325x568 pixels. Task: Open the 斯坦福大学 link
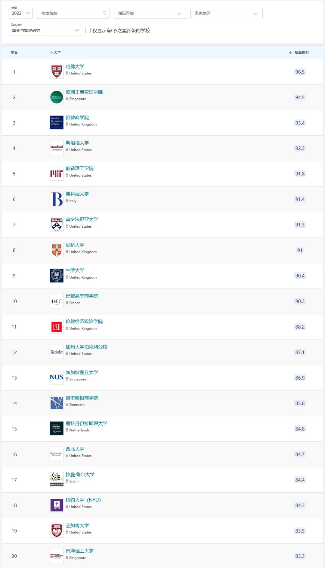[x=77, y=143]
